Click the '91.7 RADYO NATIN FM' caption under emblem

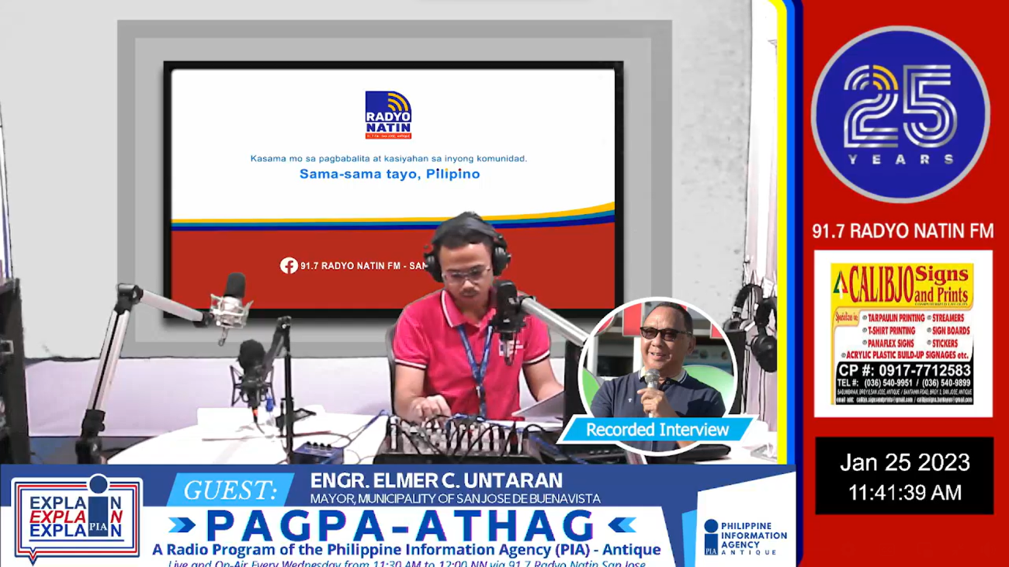coord(903,231)
